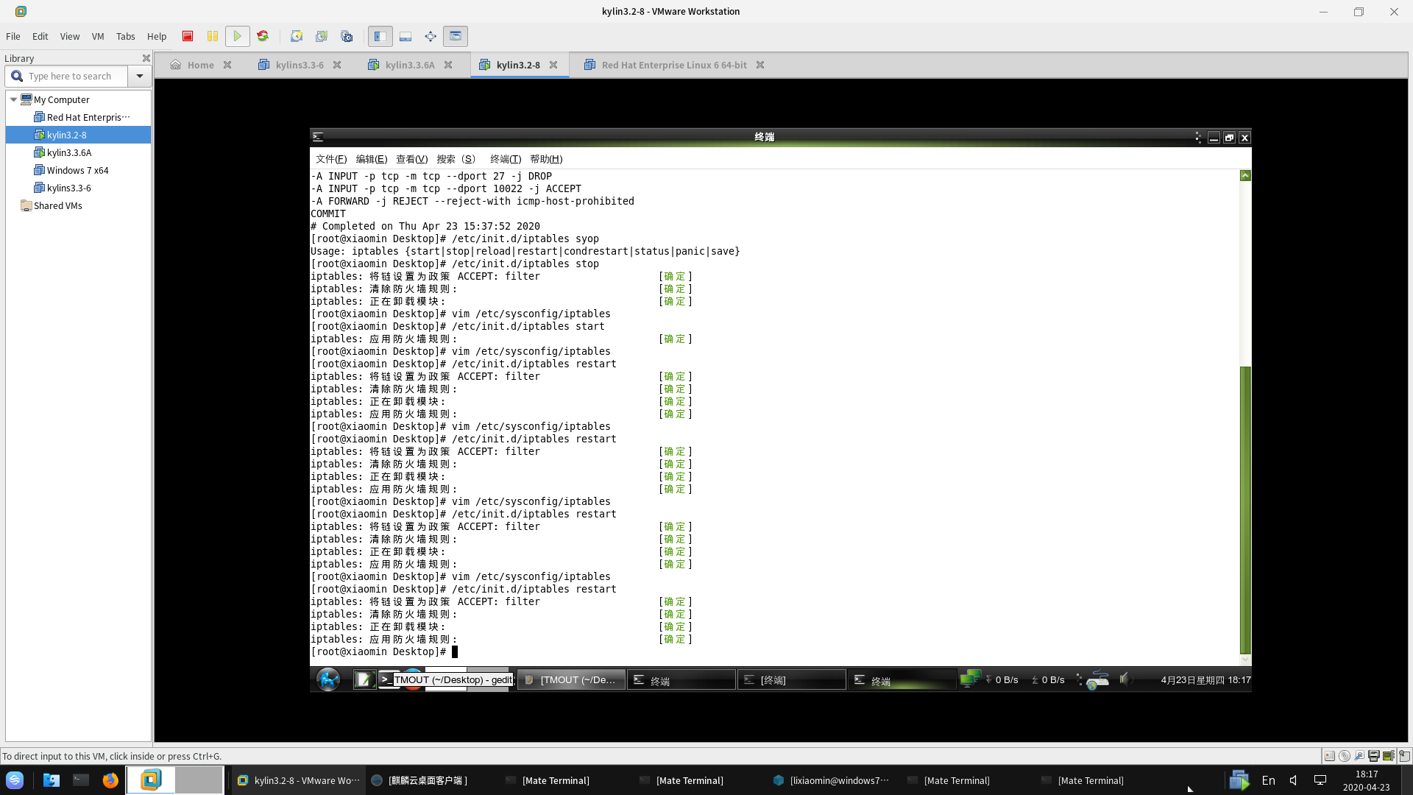Image resolution: width=1413 pixels, height=795 pixels.
Task: Switch to the kylin3.3.6A tab
Action: coord(409,65)
